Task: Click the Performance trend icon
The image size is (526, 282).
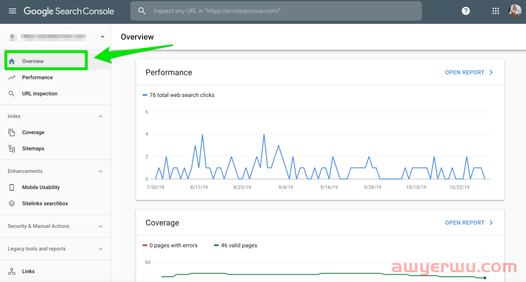Action: pyautogui.click(x=12, y=77)
